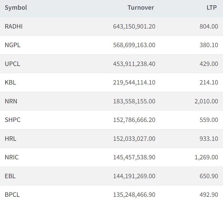This screenshot has height=204, width=223.
Task: Sort by the Turnover column header
Action: click(141, 8)
